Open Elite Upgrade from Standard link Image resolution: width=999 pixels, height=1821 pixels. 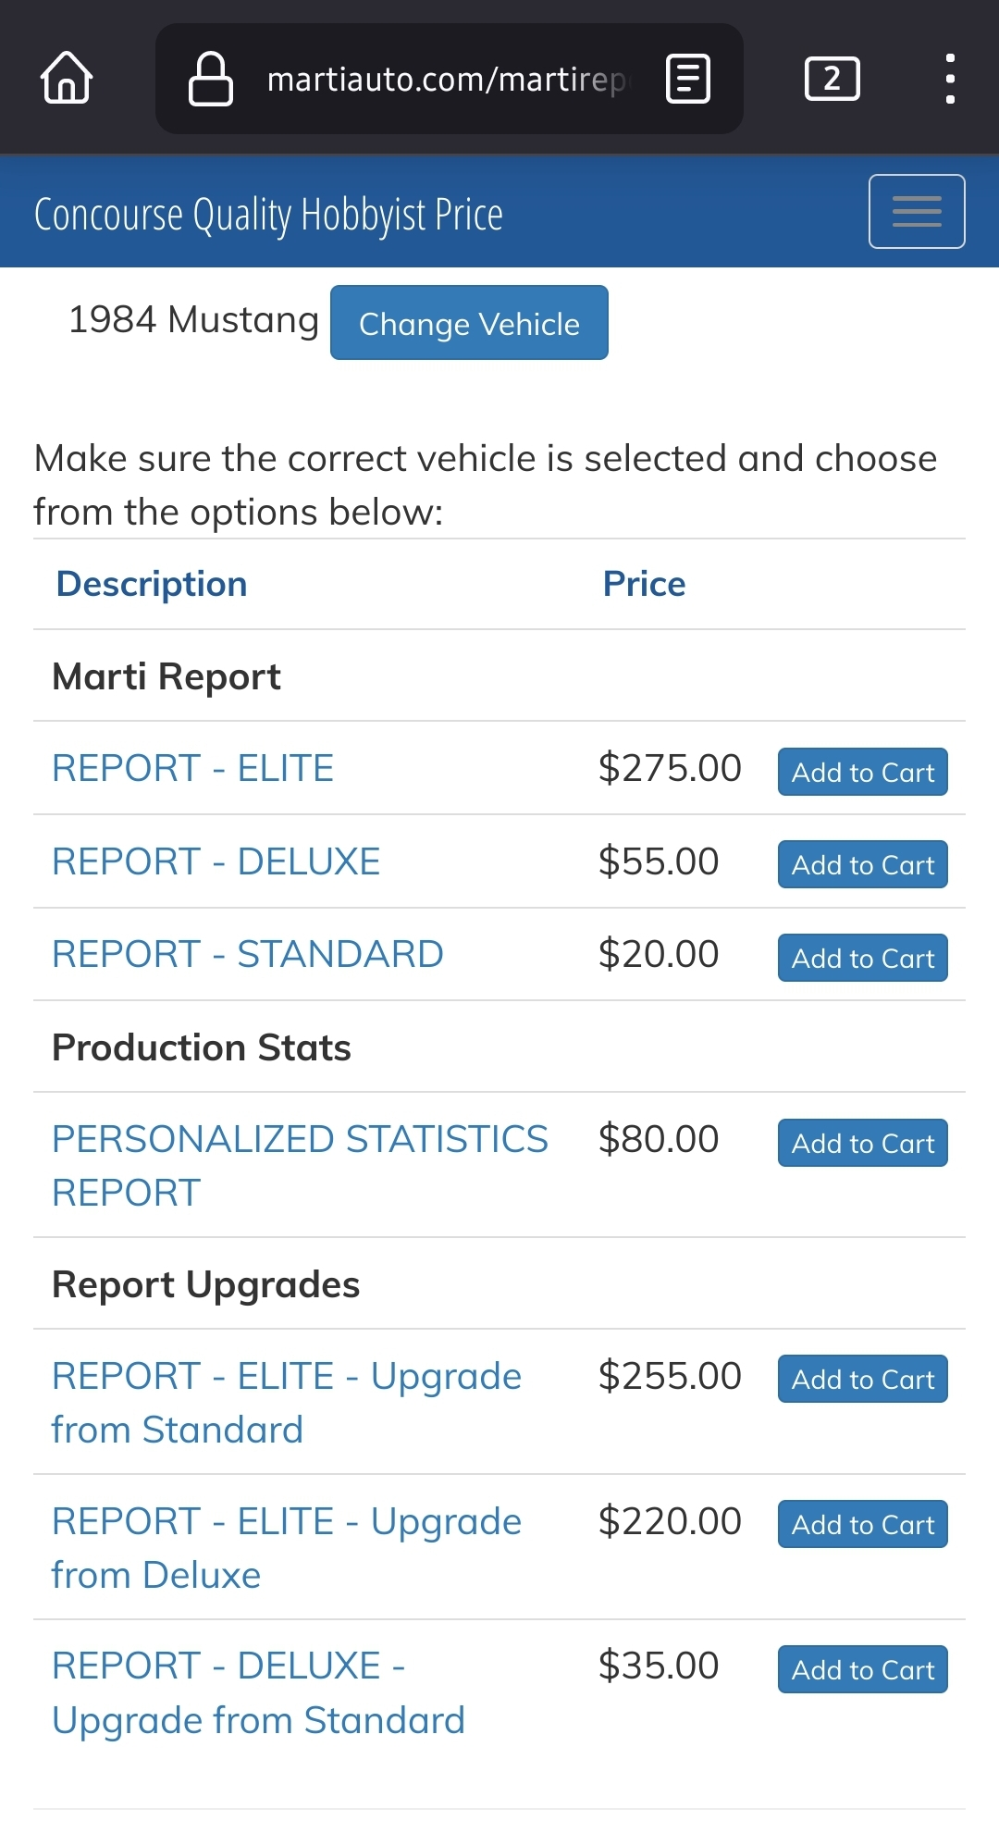(287, 1403)
